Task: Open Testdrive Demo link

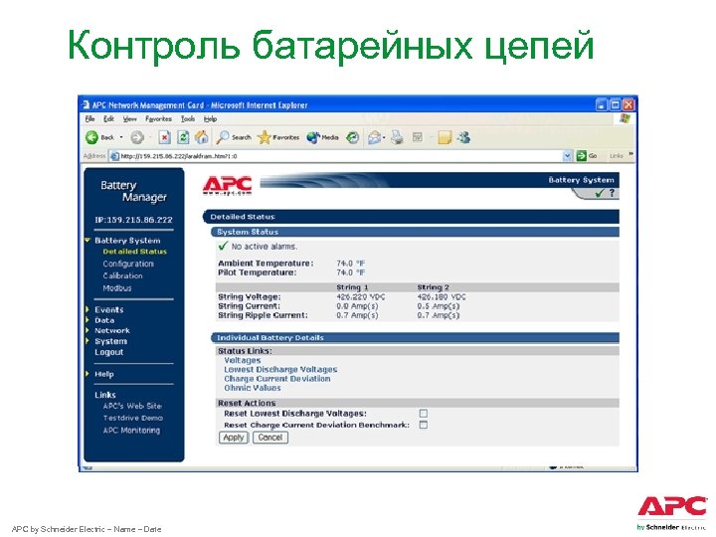Action: [x=133, y=418]
